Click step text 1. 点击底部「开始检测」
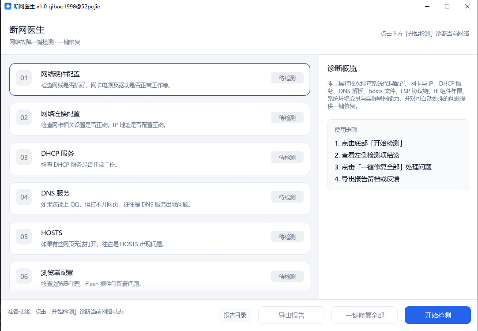This screenshot has width=478, height=331. tap(369, 143)
